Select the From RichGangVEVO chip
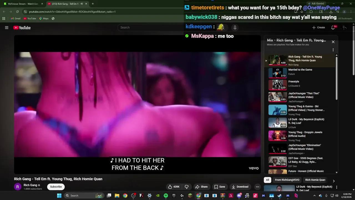The width and height of the screenshot is (355, 200). 287,180
